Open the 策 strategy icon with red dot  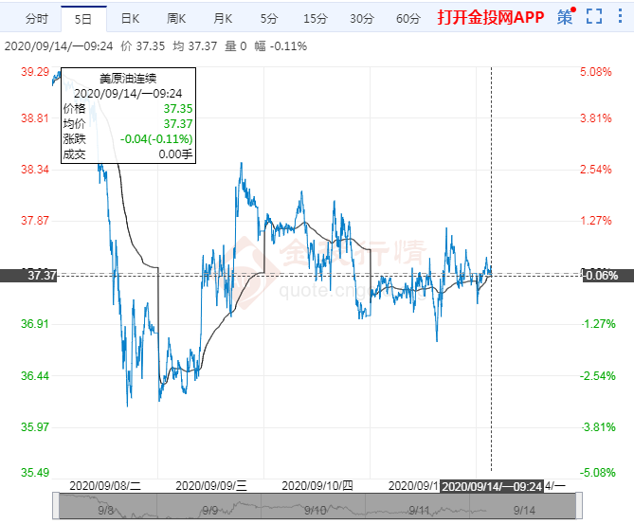(566, 17)
